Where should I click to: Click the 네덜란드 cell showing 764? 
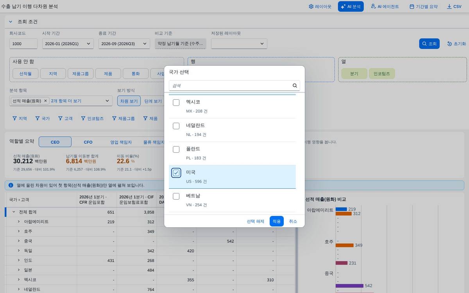(137, 289)
